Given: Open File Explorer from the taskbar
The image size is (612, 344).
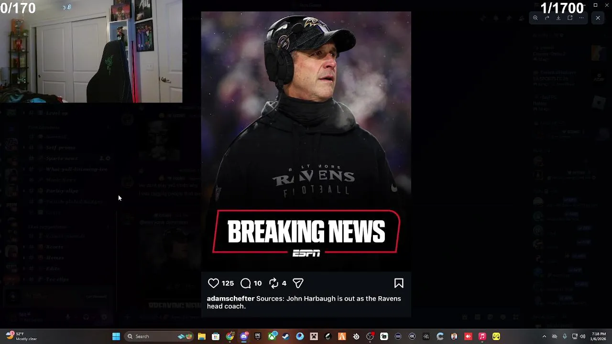Looking at the screenshot, I should [202, 336].
